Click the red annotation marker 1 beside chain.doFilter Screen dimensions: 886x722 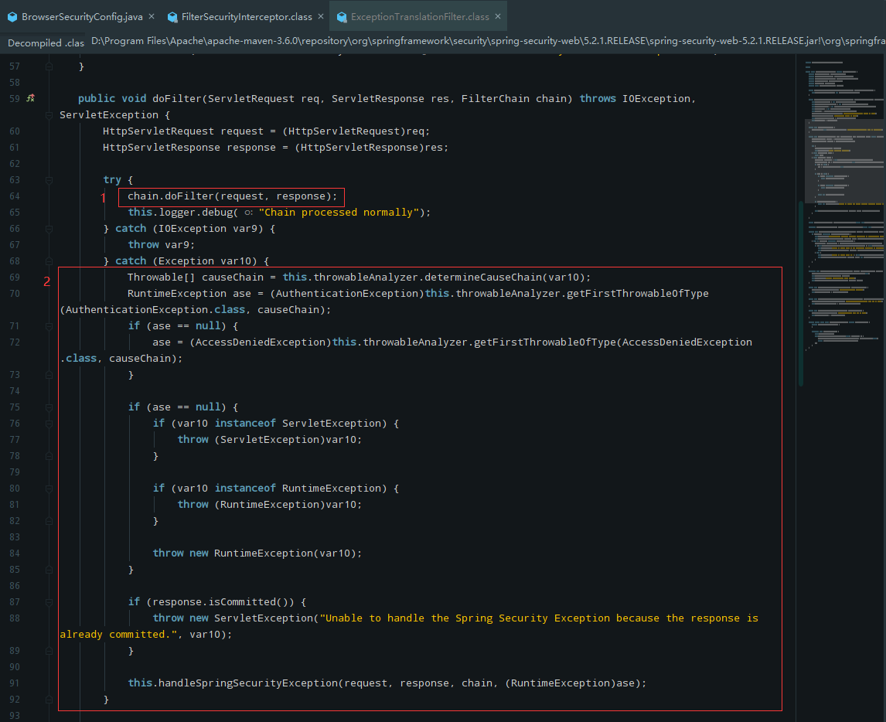103,198
